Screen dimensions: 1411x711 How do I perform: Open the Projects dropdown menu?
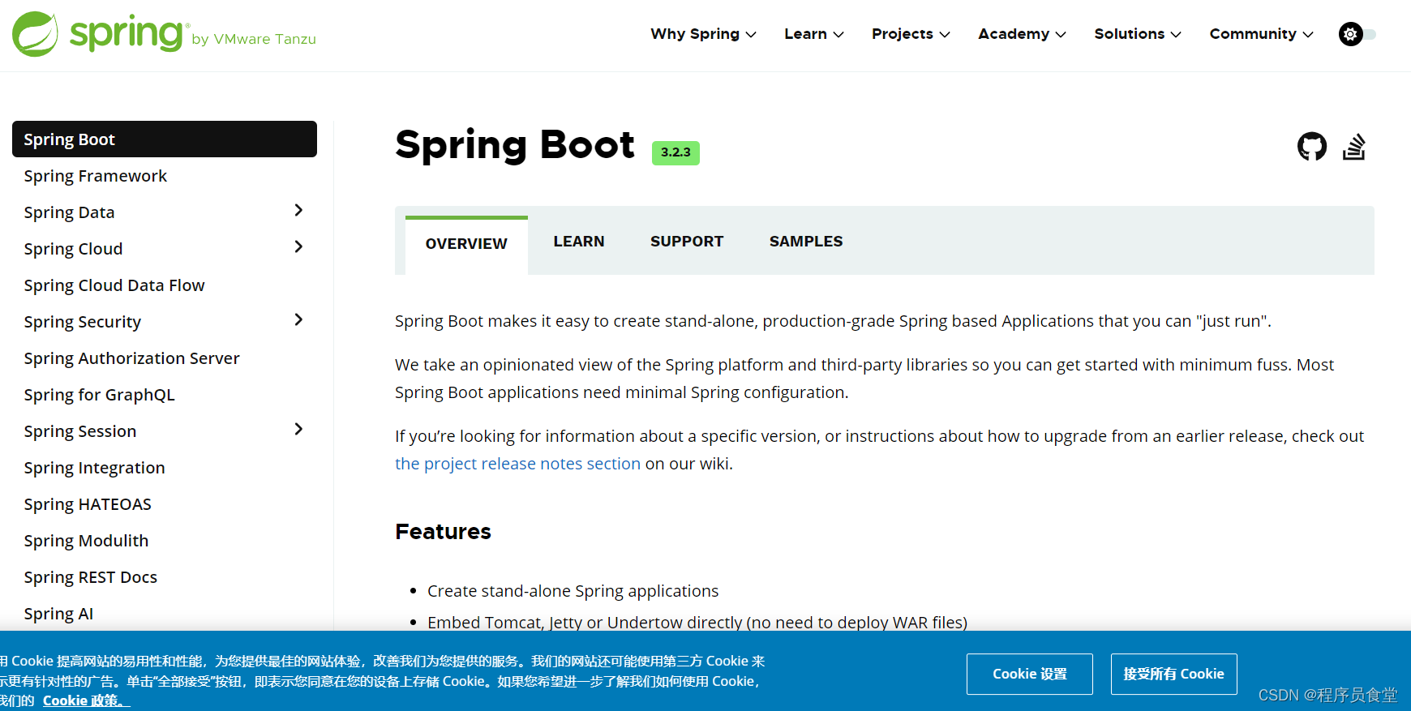[911, 34]
